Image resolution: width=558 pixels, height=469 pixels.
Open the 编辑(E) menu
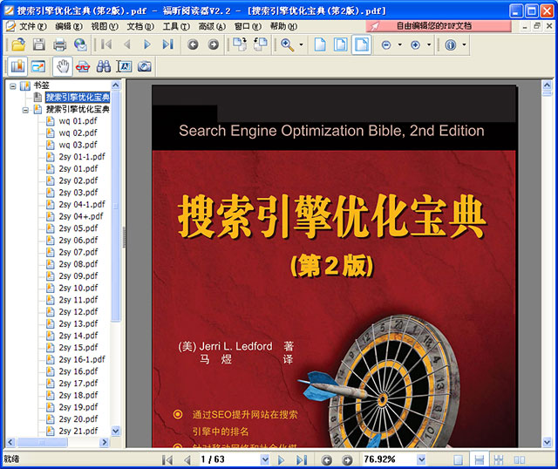click(69, 26)
